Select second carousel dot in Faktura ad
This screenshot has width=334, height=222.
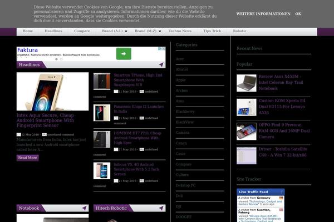61,59
